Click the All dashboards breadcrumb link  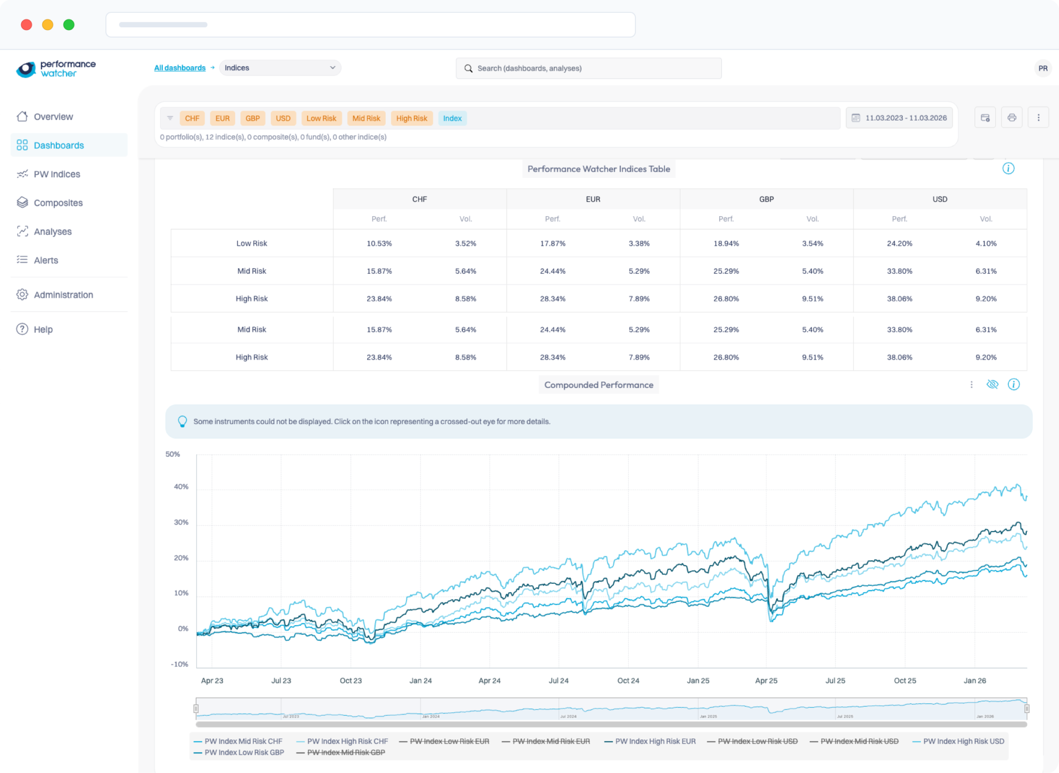(x=179, y=68)
